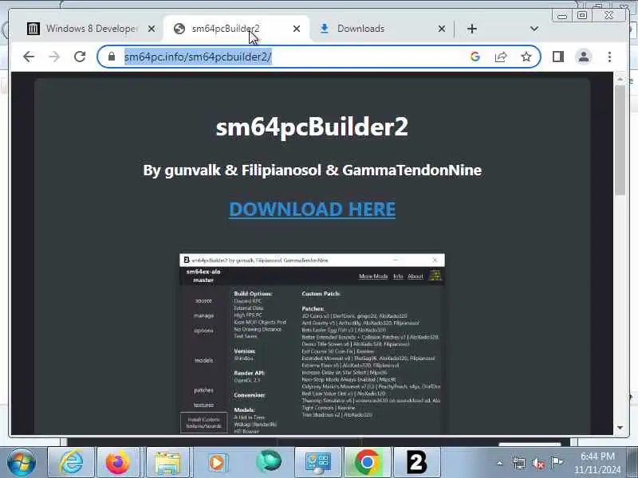Click the padlock site info icon
The height and width of the screenshot is (478, 638).
[112, 57]
